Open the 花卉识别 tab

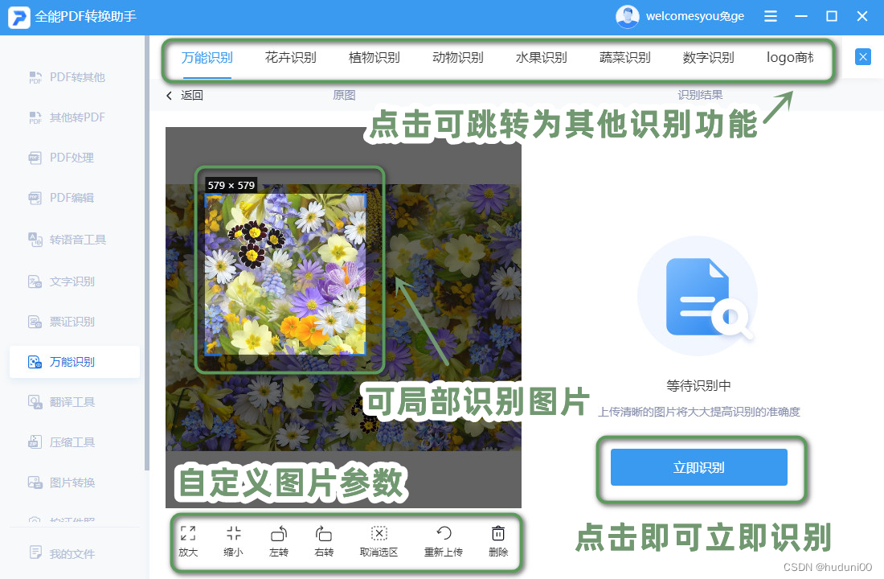tap(290, 58)
